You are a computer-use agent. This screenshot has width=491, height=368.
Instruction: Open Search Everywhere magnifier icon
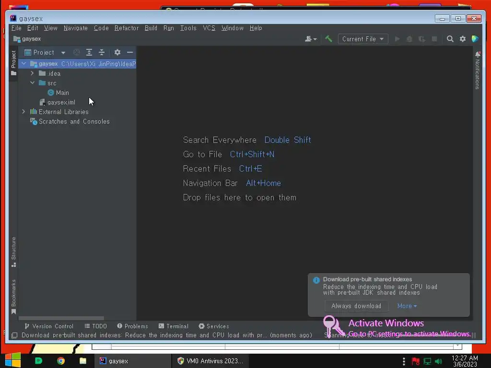(x=450, y=39)
